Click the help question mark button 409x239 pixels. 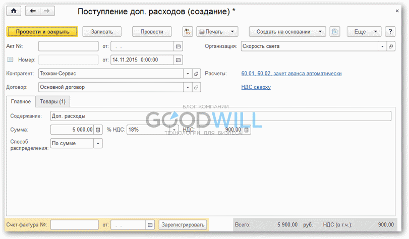pyautogui.click(x=390, y=32)
